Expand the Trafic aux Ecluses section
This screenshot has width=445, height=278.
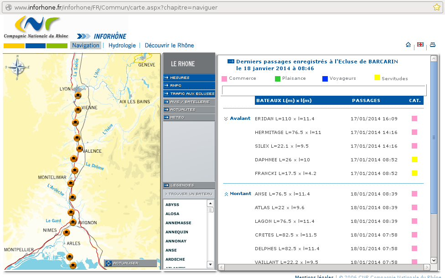(189, 93)
